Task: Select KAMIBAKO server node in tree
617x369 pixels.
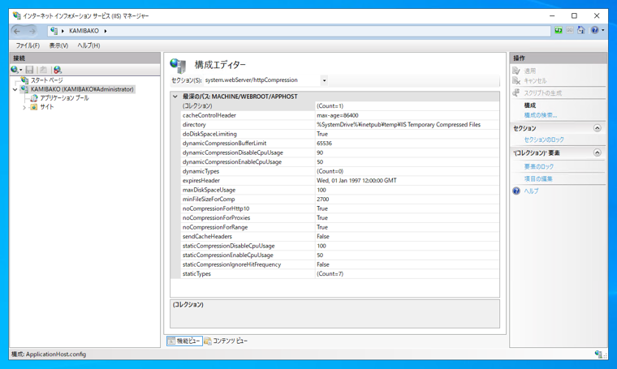Action: click(82, 89)
